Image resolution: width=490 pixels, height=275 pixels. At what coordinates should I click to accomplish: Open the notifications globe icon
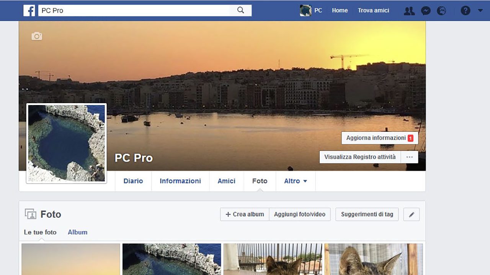441,11
